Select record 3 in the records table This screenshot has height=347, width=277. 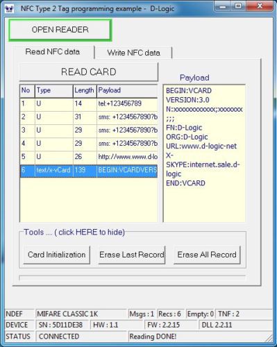pyautogui.click(x=89, y=130)
